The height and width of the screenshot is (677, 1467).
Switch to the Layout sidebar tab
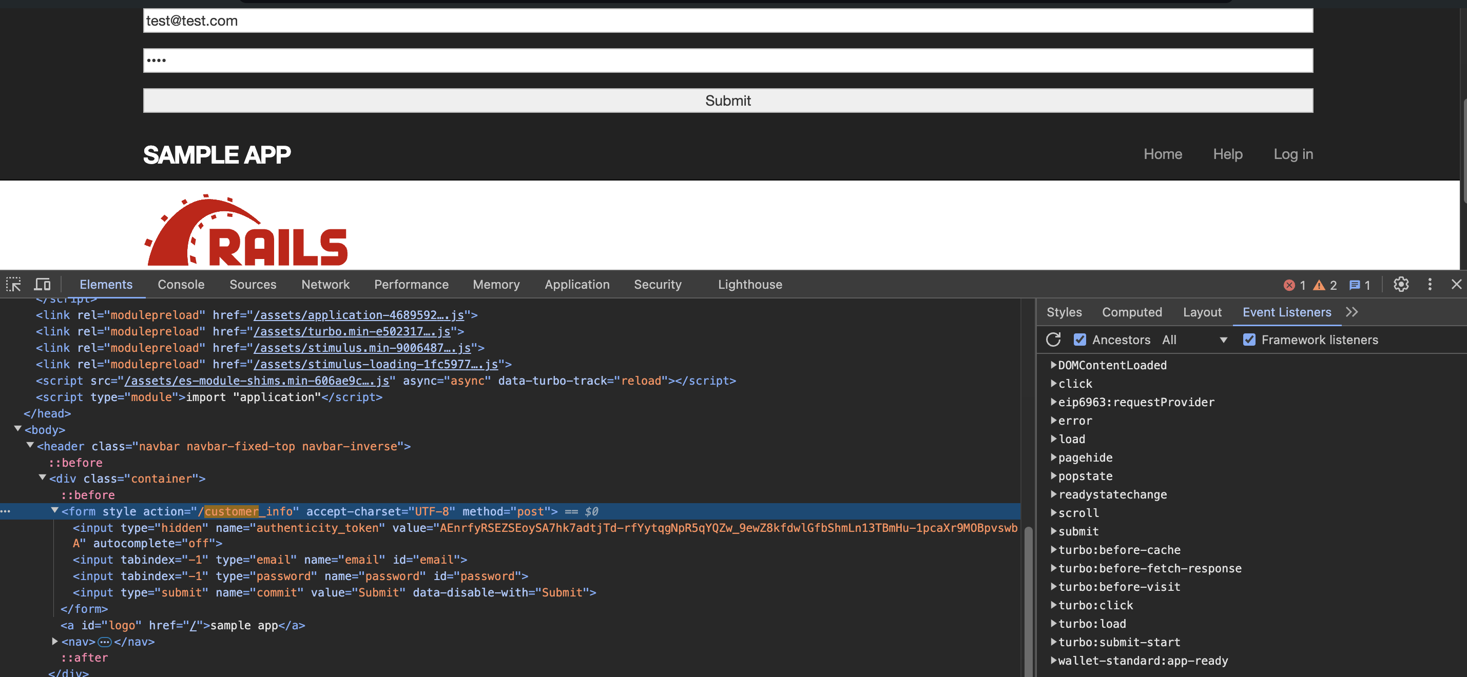(1202, 312)
